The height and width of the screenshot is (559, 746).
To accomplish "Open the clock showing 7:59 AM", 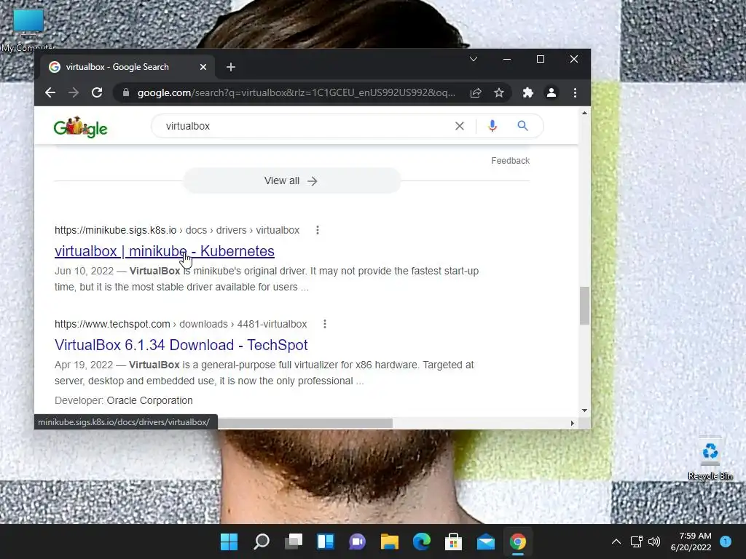I will 691,542.
